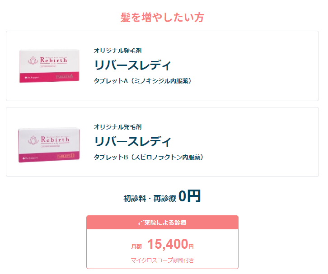The width and height of the screenshot is (328, 274).
Task: Click タブレットB（スピロノラクトン内服薬） text
Action: (x=149, y=157)
